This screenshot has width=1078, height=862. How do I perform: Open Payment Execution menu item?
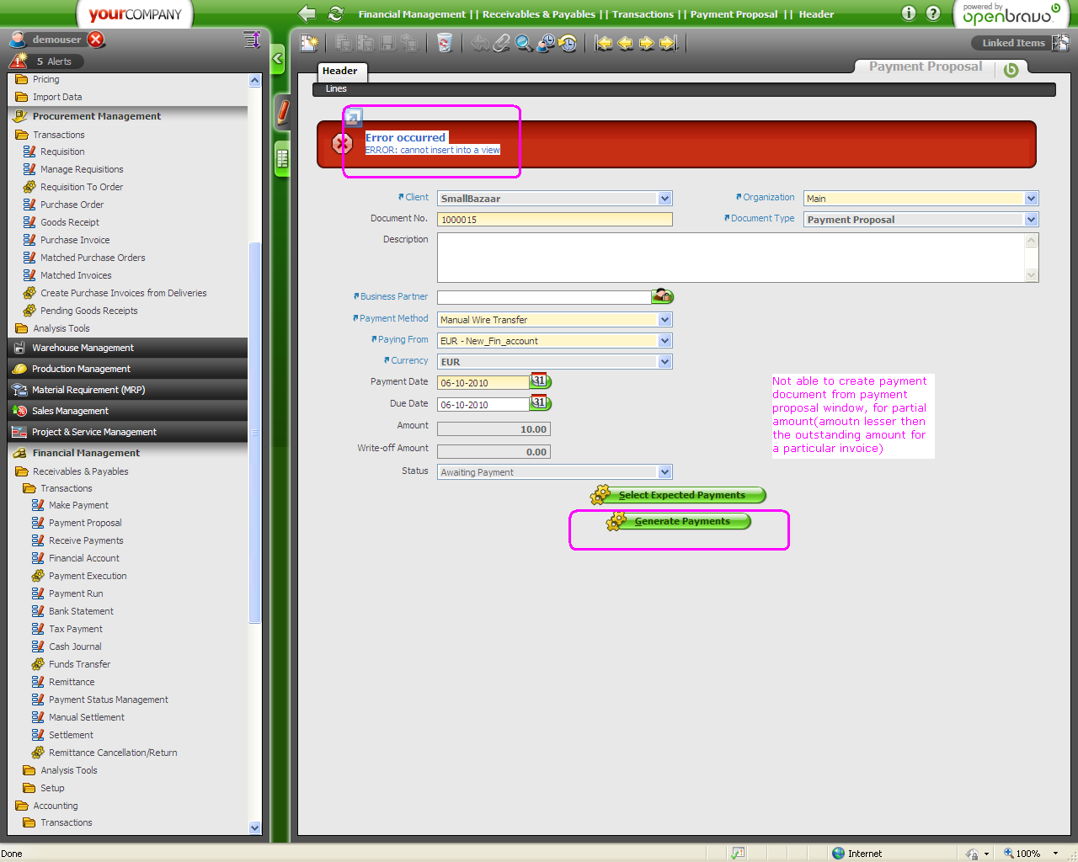click(x=88, y=576)
